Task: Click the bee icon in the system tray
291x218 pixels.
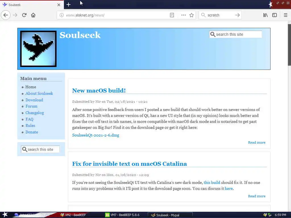Action: [265, 215]
